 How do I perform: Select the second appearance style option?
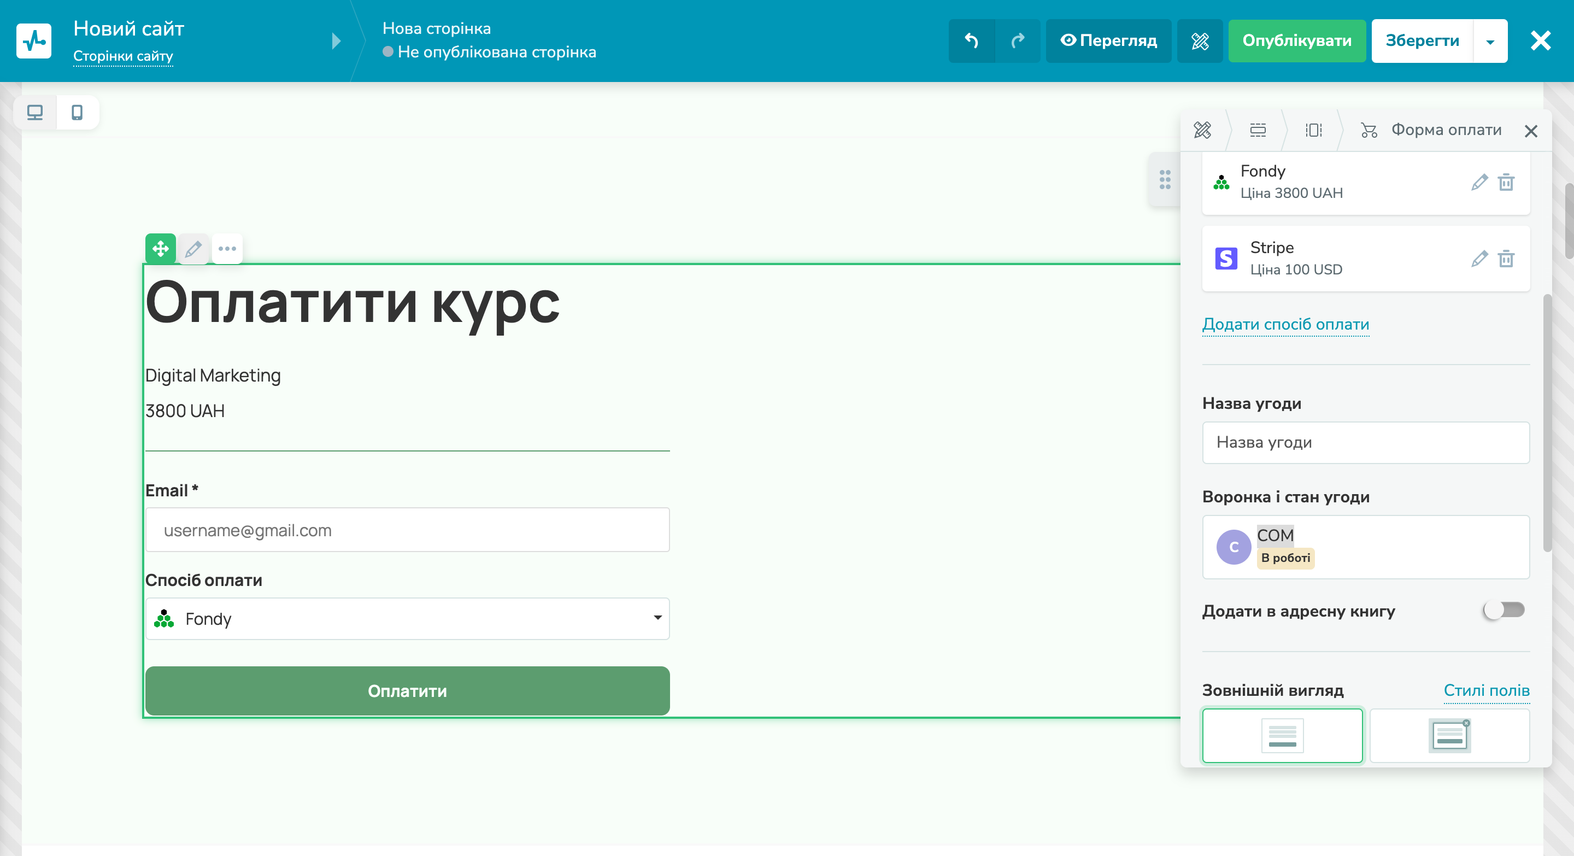[1449, 736]
